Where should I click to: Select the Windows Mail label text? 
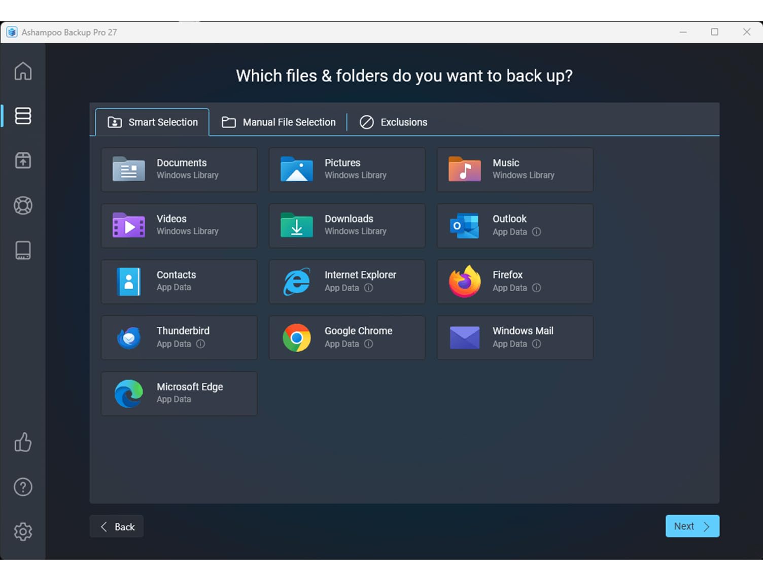(x=523, y=331)
